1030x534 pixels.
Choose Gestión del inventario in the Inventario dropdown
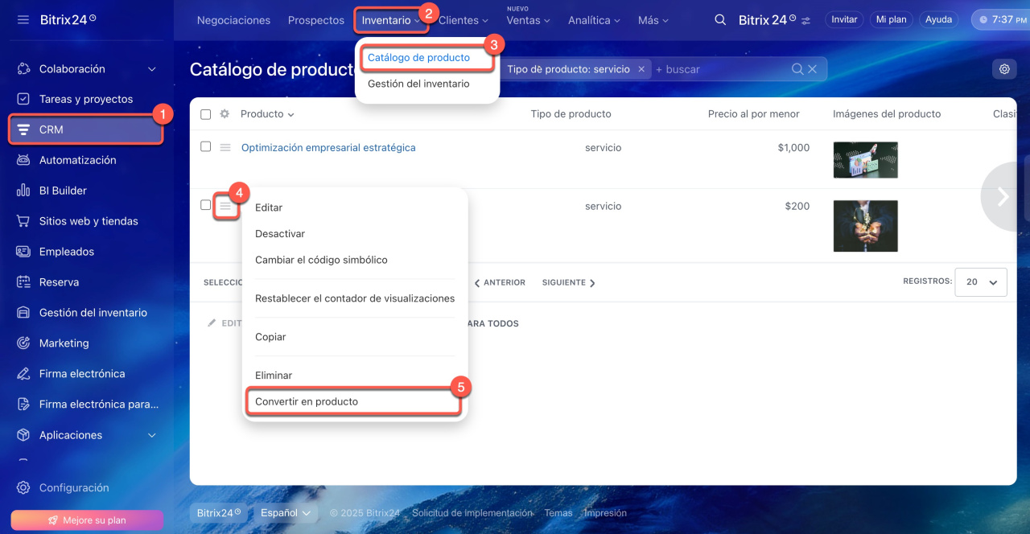418,84
